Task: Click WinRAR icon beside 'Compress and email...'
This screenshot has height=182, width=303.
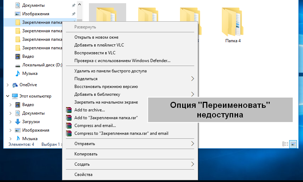Action: coord(69,126)
